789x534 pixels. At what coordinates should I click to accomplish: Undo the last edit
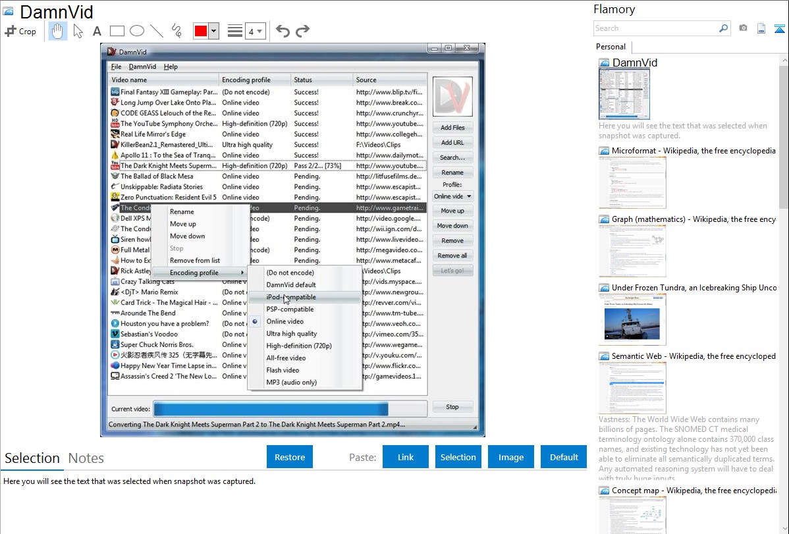coord(283,31)
